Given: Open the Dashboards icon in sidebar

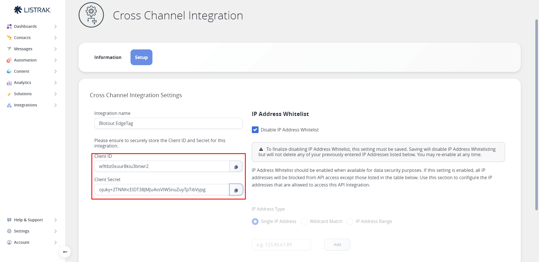Looking at the screenshot, I should (x=9, y=26).
